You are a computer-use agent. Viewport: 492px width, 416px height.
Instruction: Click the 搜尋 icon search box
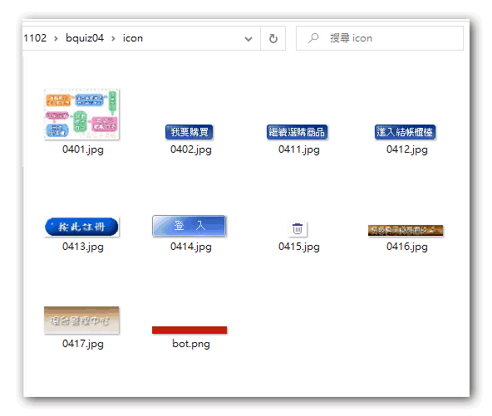point(380,38)
